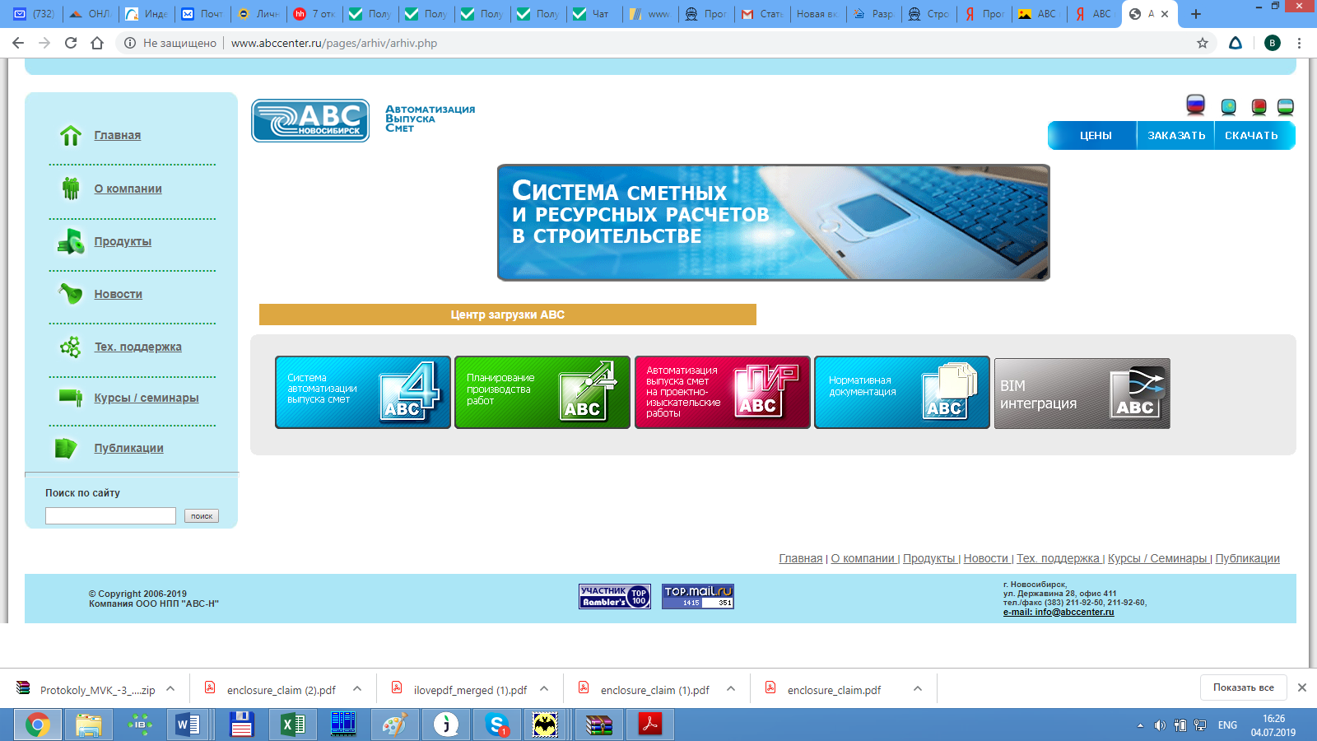Open the red ПИР проектно-изыскательские работы tile

click(723, 393)
